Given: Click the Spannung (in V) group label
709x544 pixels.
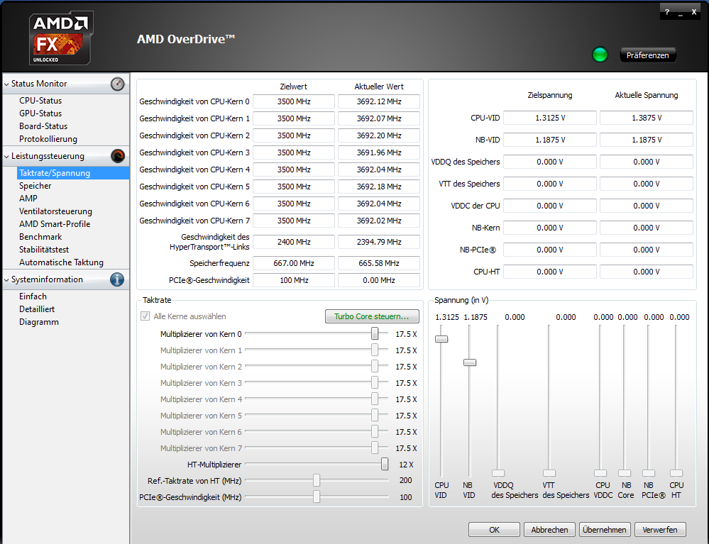Looking at the screenshot, I should [x=461, y=300].
